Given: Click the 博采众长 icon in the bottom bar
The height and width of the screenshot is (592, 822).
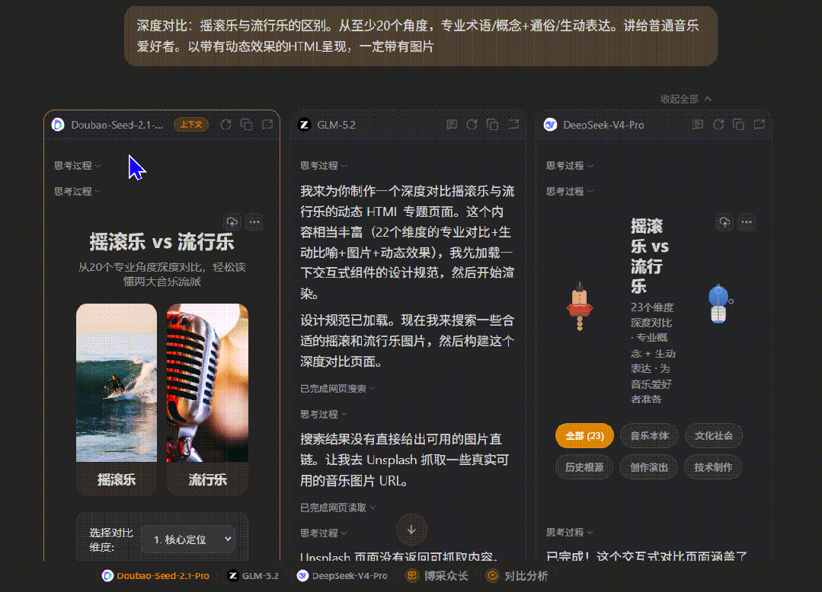Looking at the screenshot, I should click(412, 576).
